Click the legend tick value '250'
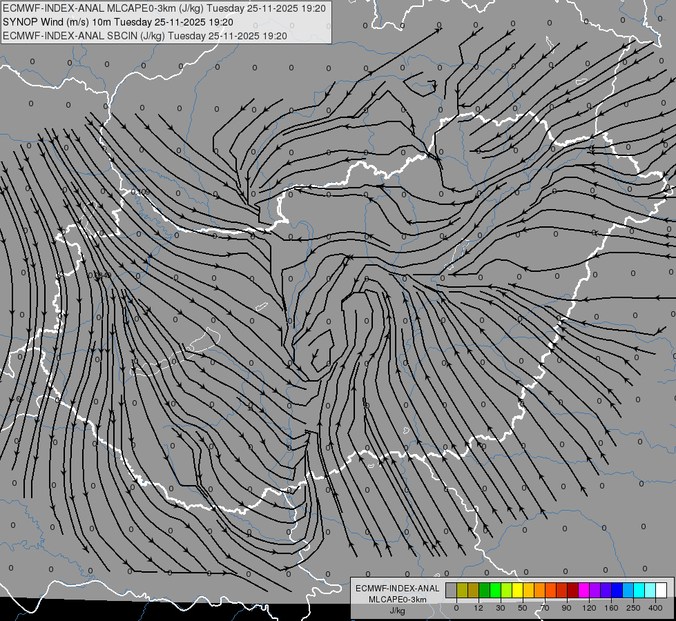Viewport: 676px width, 621px height. point(633,608)
